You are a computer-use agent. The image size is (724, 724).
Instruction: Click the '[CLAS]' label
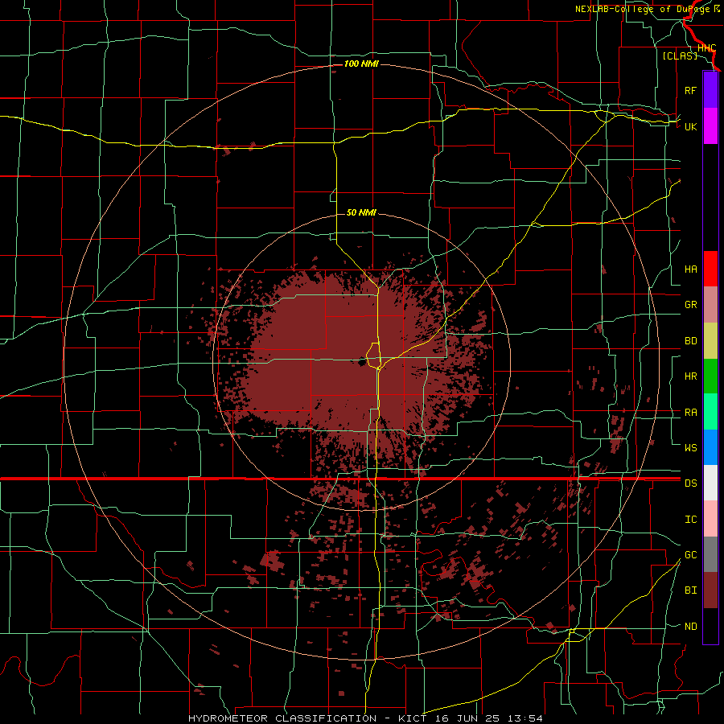[680, 56]
